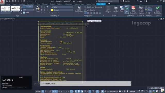Open the Symbol insert menu
Screen dimensions: 165x93
[116, 9]
